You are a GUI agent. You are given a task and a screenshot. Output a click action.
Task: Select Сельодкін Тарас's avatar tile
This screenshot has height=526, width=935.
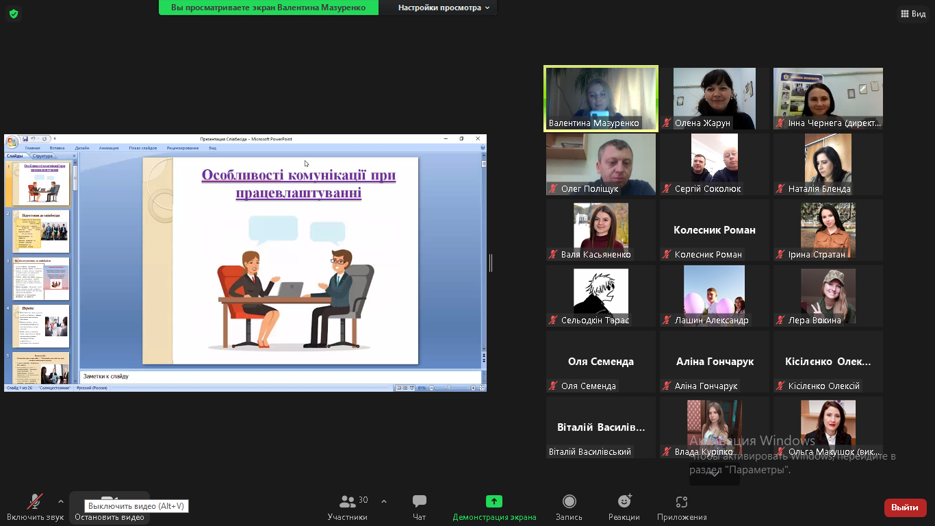[x=601, y=296]
